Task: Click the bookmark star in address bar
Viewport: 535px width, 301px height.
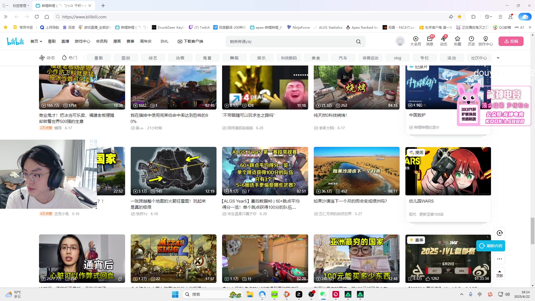Action: click(459, 17)
